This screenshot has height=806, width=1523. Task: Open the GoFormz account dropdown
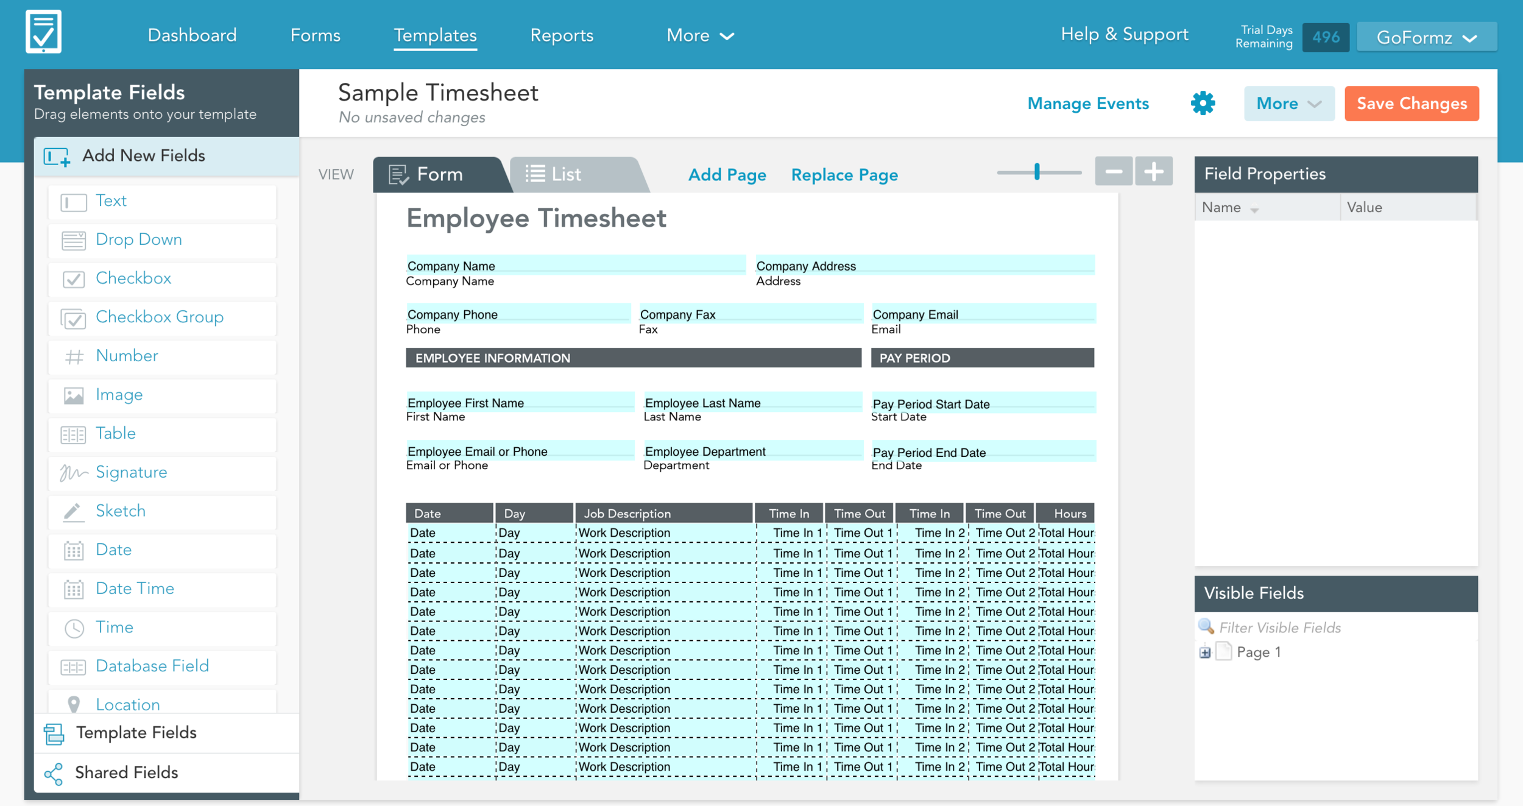[1426, 38]
